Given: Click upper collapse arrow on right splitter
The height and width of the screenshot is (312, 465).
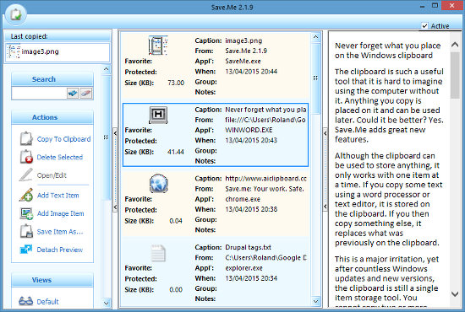Looking at the screenshot, I should pyautogui.click(x=325, y=133).
